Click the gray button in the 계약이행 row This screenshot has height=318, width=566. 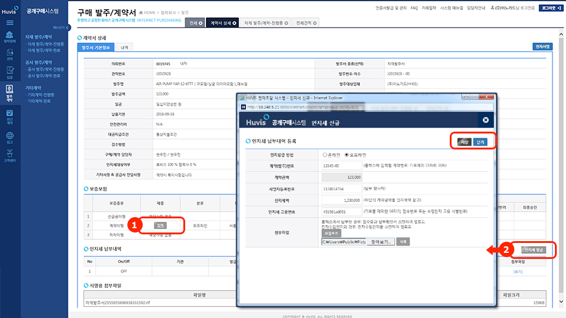[161, 226]
